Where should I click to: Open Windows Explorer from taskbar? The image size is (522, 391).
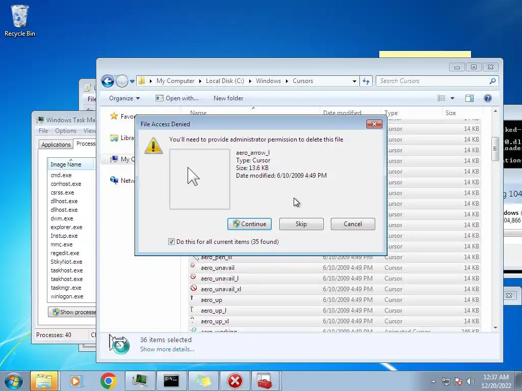(x=44, y=381)
